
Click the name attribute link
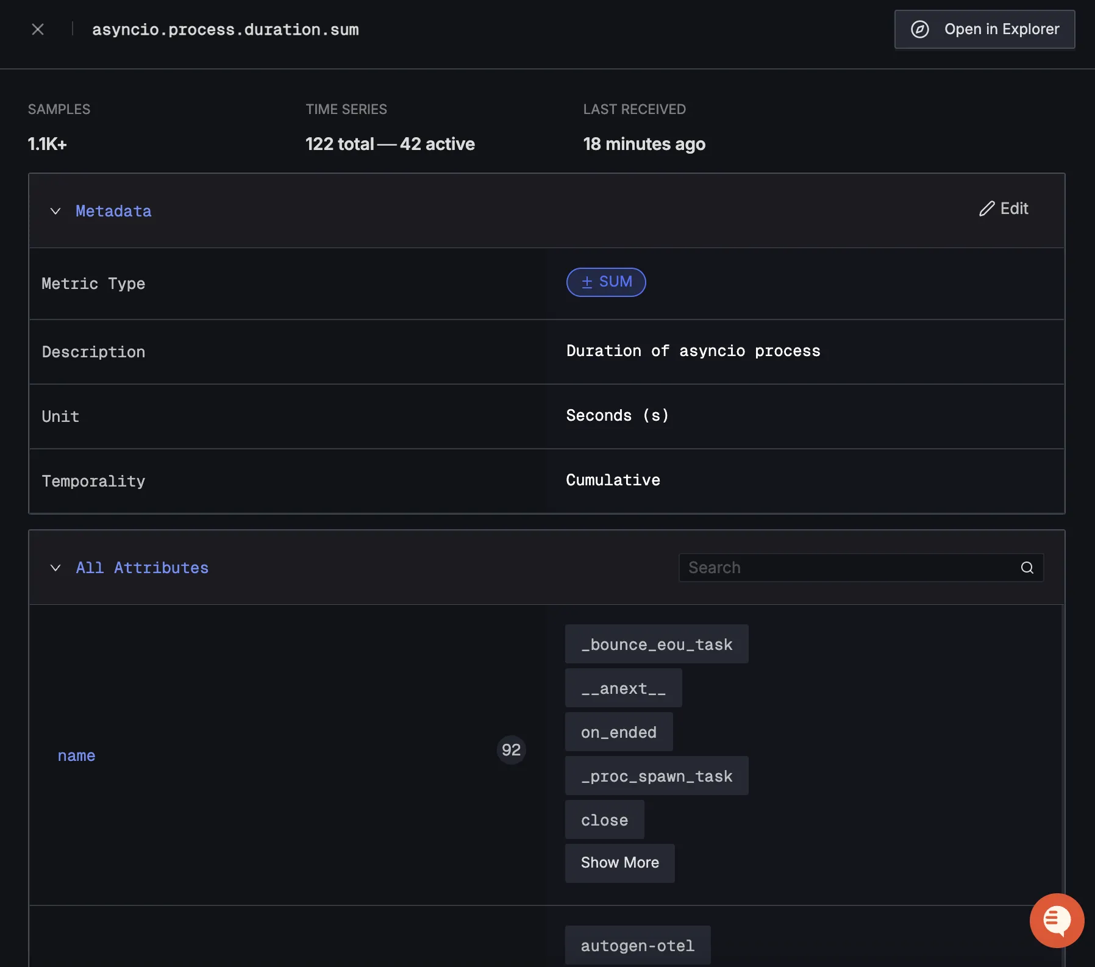(76, 755)
